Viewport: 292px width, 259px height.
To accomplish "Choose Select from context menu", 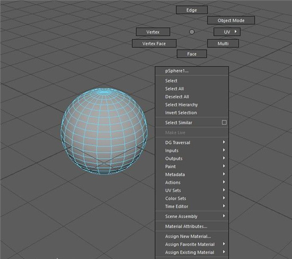I will pyautogui.click(x=192, y=81).
